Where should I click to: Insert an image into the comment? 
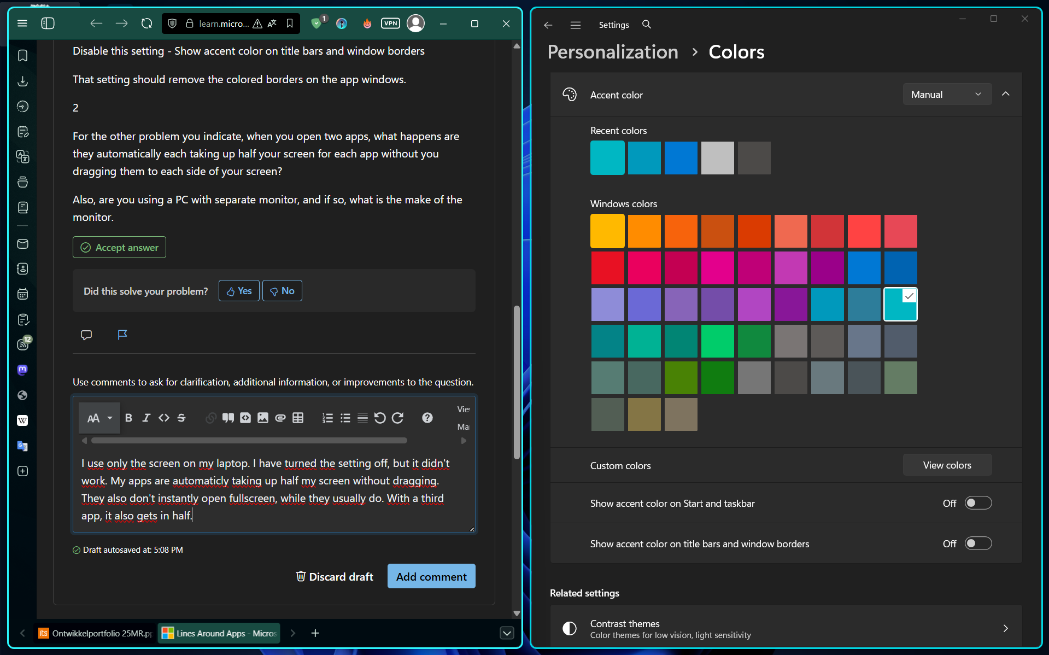pyautogui.click(x=263, y=418)
